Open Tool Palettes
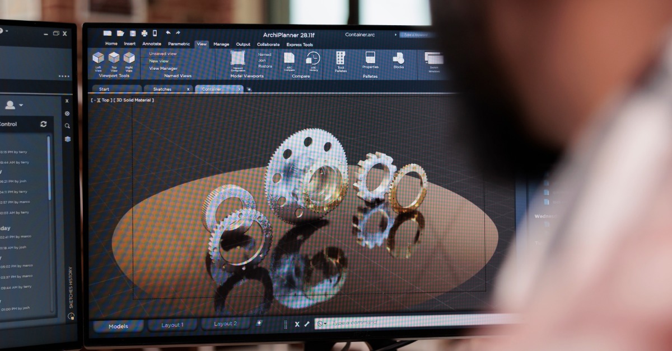This screenshot has width=672, height=351. (340, 58)
